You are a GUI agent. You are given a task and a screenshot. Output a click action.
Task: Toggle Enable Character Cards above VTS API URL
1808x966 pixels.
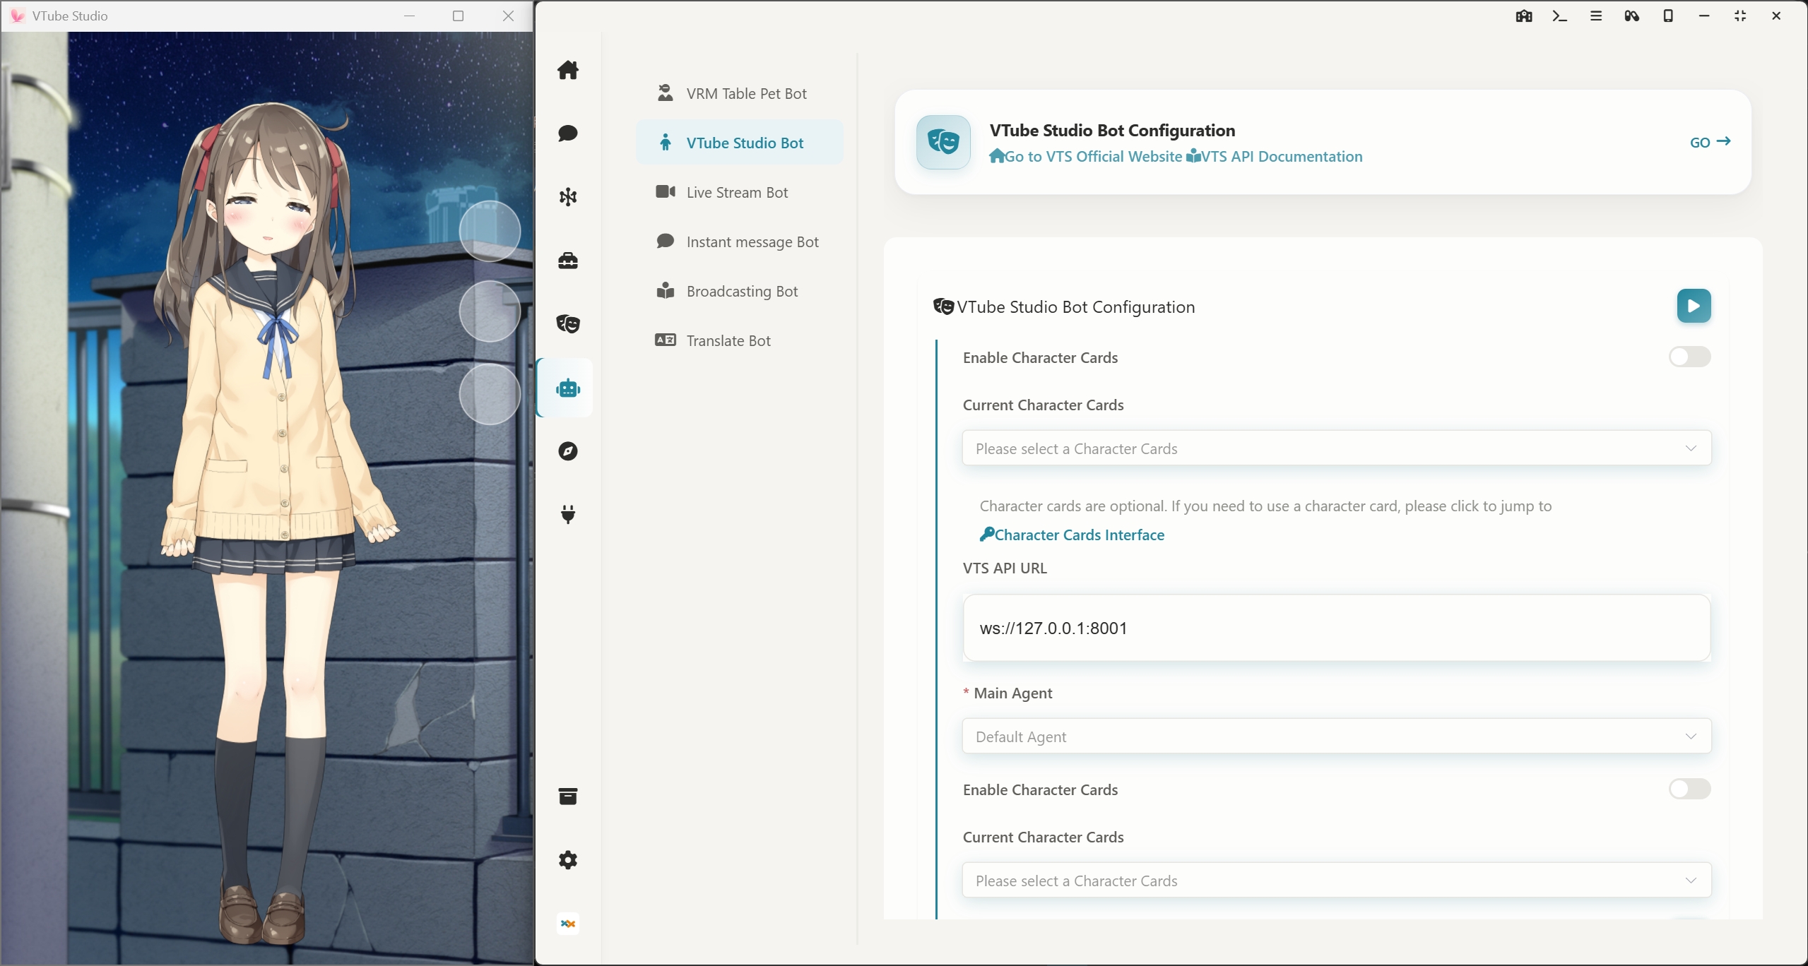pyautogui.click(x=1689, y=357)
